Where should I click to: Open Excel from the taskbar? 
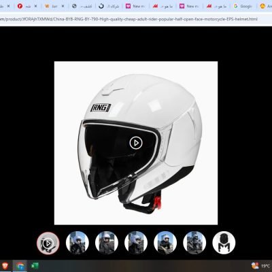35,266
